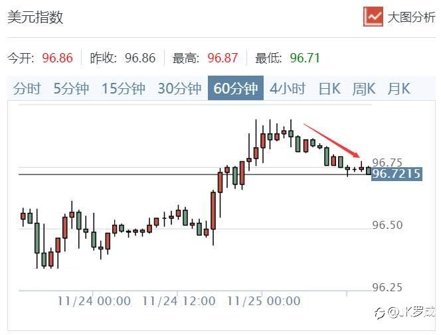The image size is (441, 335).
Task: Click the 美元指数 title
Action: coord(35,17)
